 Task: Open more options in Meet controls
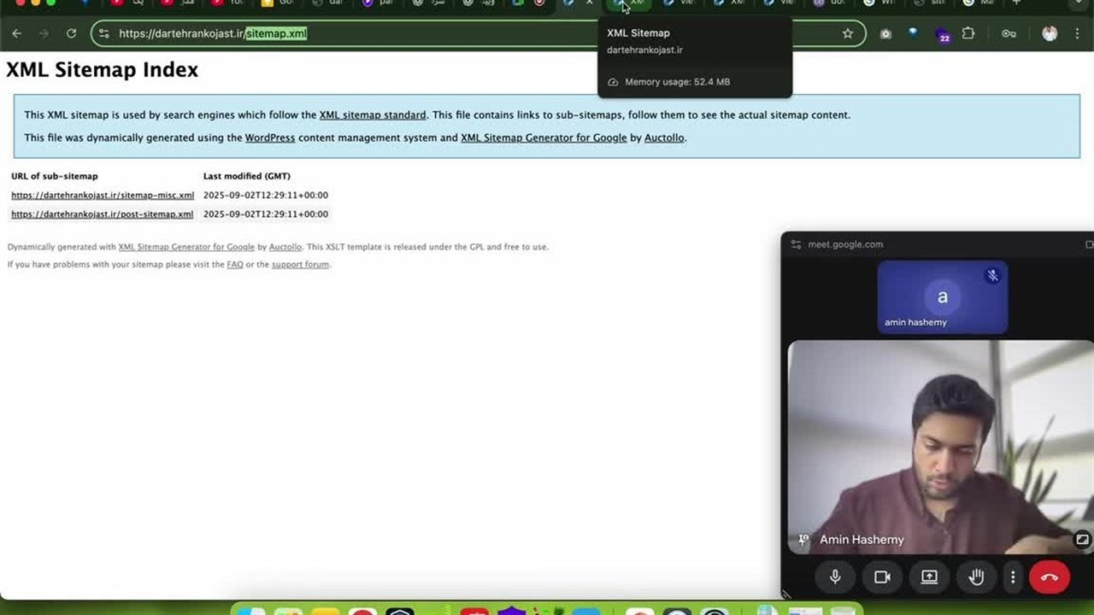pyautogui.click(x=1013, y=577)
